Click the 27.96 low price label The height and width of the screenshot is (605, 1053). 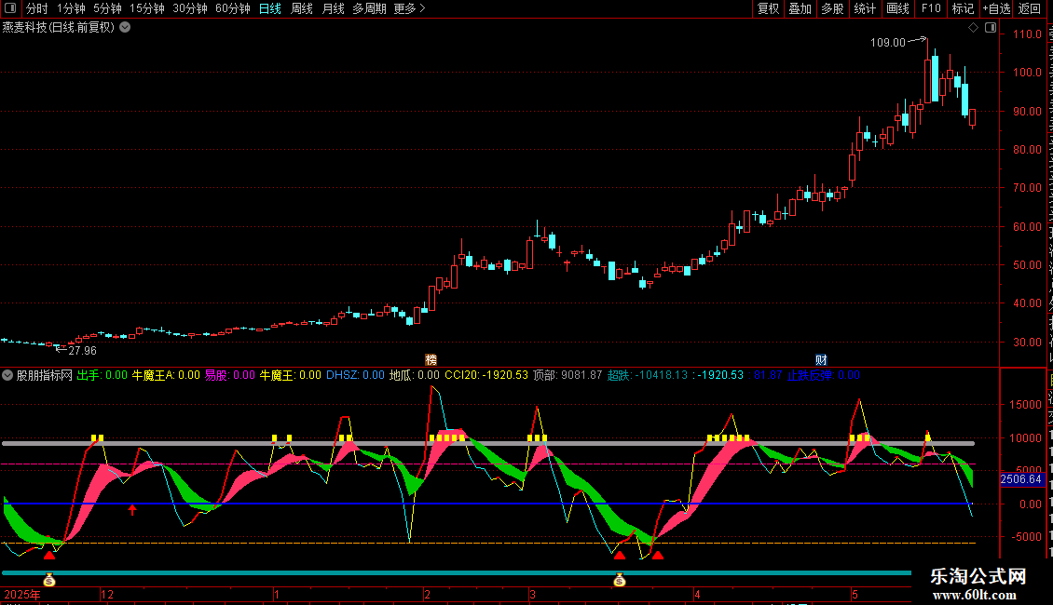83,350
